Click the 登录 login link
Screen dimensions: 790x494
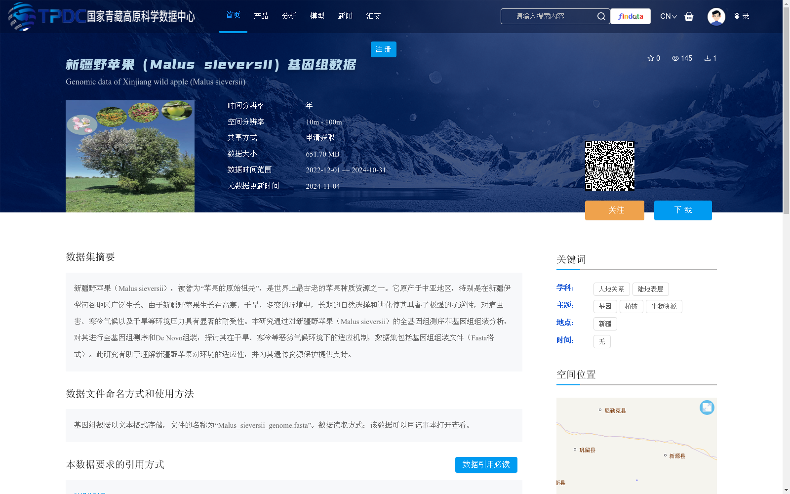pyautogui.click(x=741, y=16)
